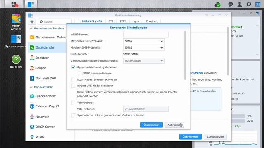Image resolution: width=264 pixels, height=148 pixels.
Task: Enable SMB2 Lease aktivieren checkbox
Action: [x=79, y=73]
